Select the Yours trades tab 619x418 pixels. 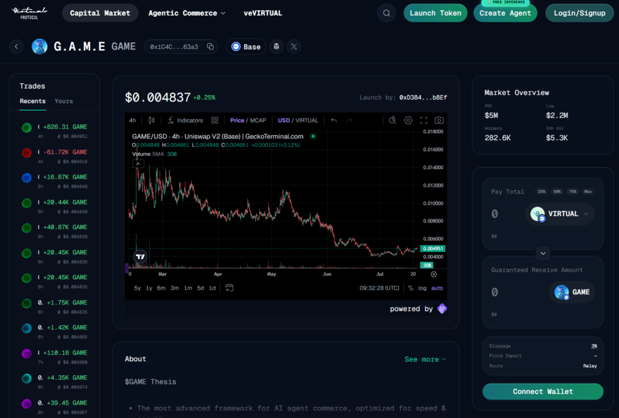tap(63, 101)
